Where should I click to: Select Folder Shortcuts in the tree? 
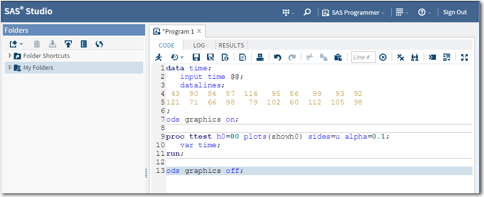pyautogui.click(x=46, y=56)
